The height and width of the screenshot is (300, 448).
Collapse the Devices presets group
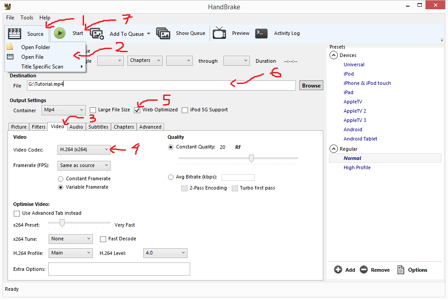334,55
